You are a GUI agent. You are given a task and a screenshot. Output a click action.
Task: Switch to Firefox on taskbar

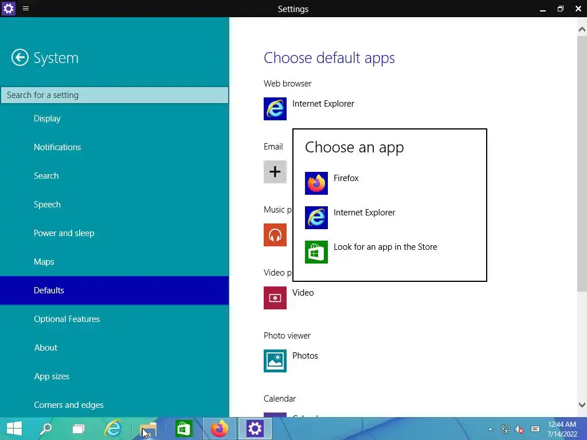coord(220,429)
